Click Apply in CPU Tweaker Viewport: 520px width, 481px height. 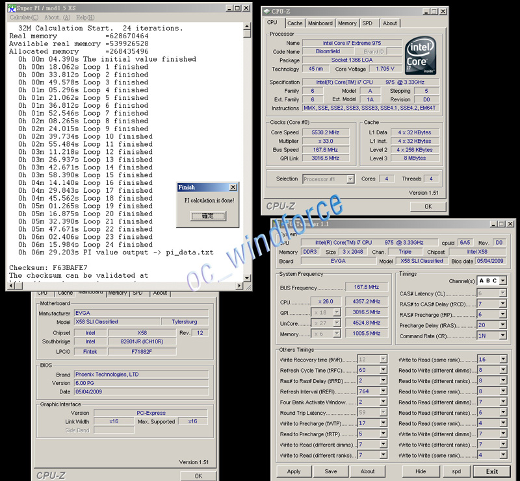[294, 471]
